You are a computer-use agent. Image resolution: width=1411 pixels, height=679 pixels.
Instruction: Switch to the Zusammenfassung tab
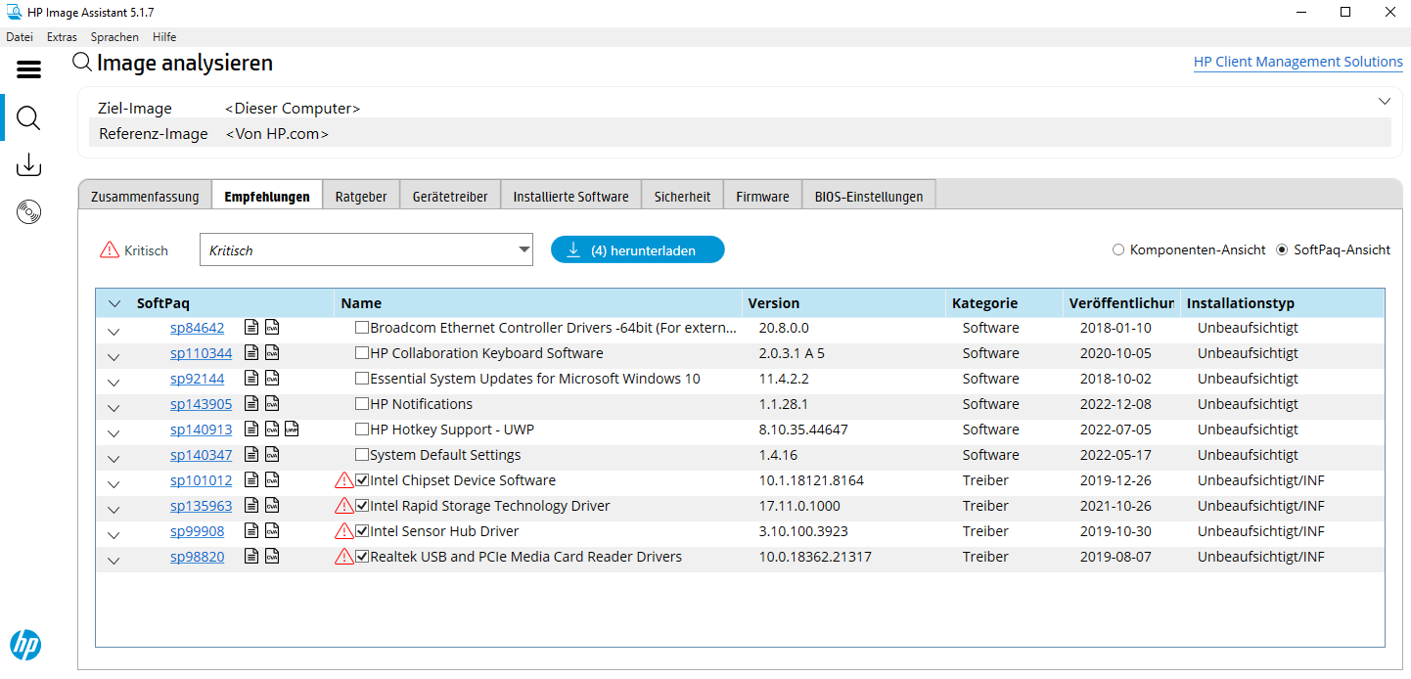(x=145, y=196)
